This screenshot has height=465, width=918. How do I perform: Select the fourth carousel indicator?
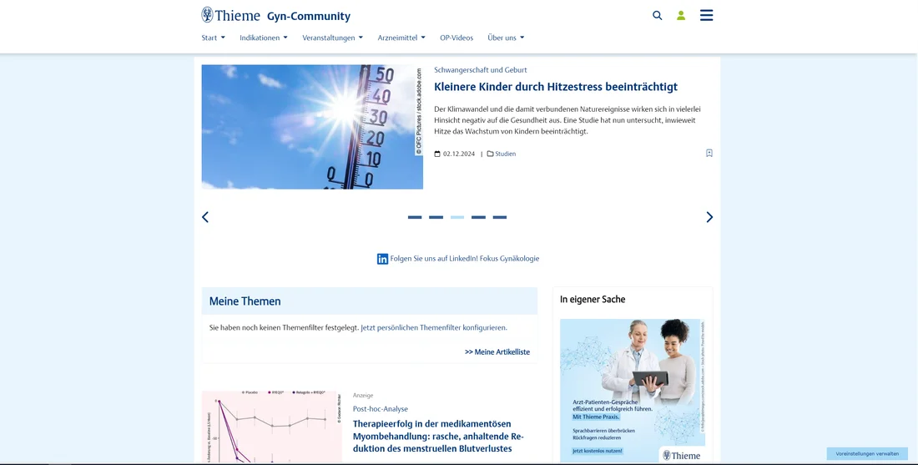point(478,217)
